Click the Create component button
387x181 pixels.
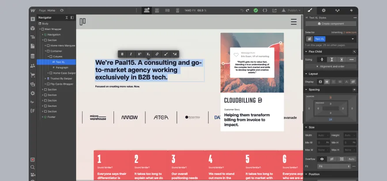331,24
